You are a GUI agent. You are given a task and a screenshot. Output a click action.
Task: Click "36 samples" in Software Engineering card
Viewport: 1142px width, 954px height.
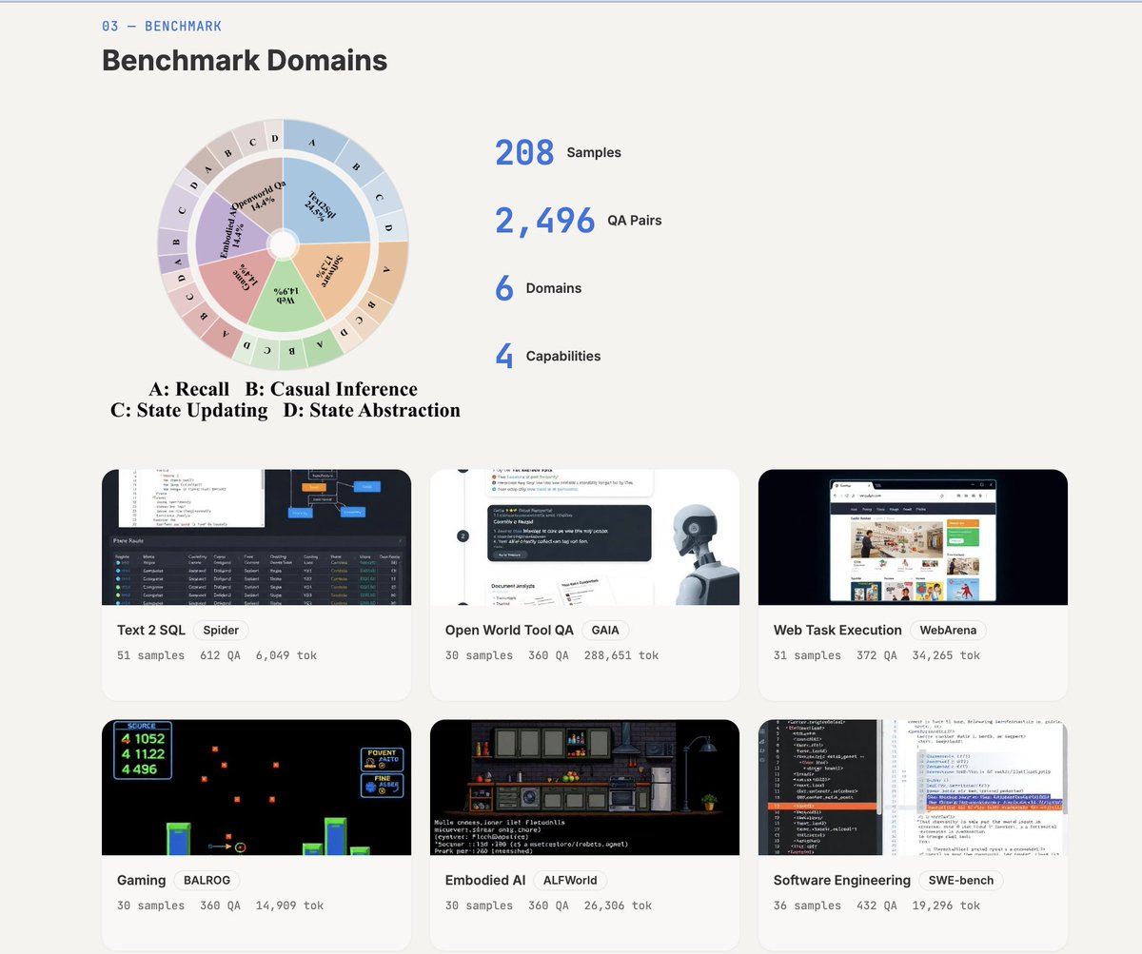(x=808, y=905)
